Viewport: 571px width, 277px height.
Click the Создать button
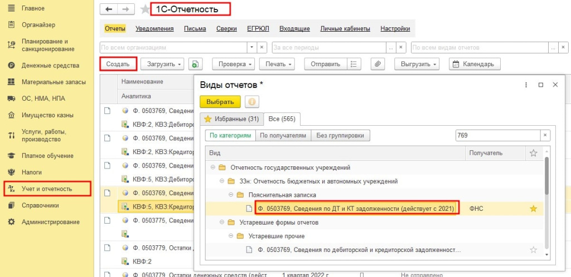pyautogui.click(x=118, y=64)
